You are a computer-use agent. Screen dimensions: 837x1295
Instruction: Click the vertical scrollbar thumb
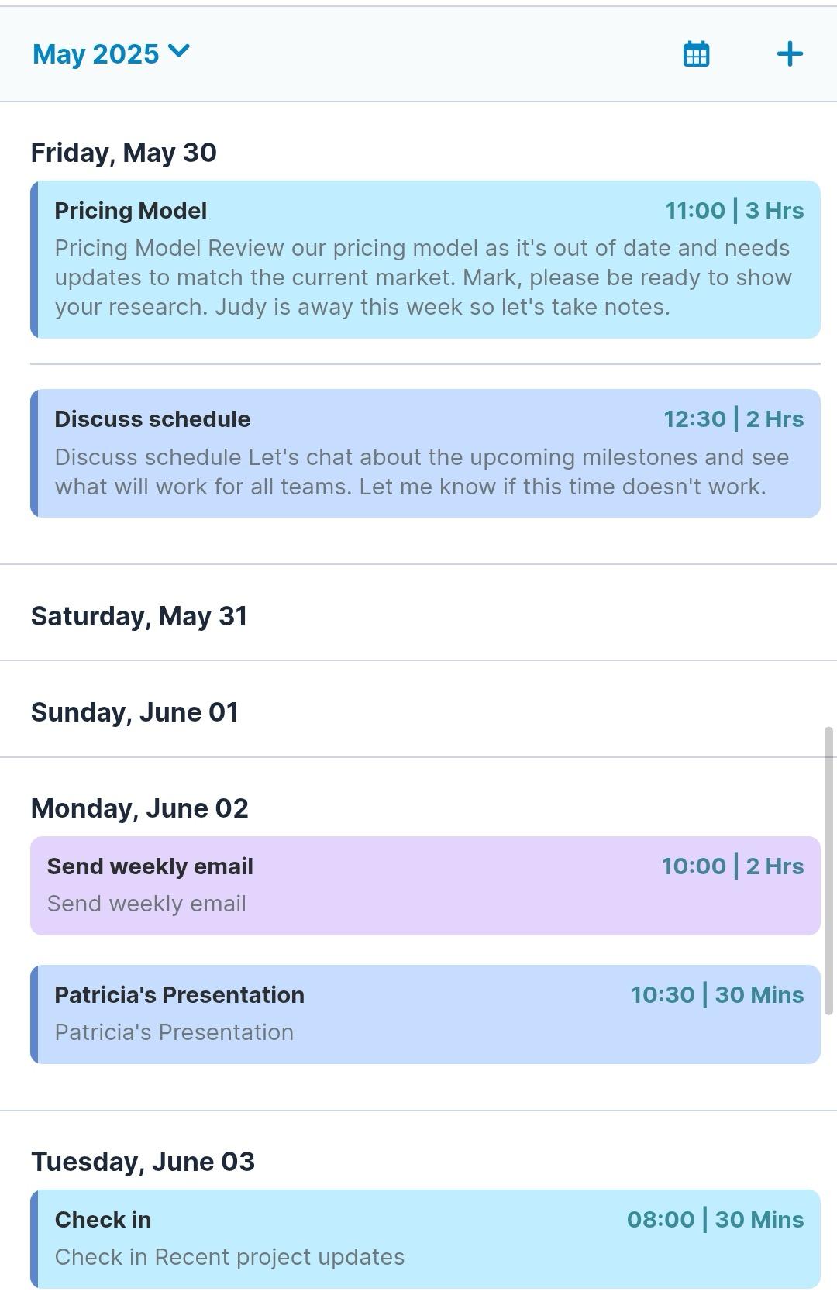pos(828,870)
